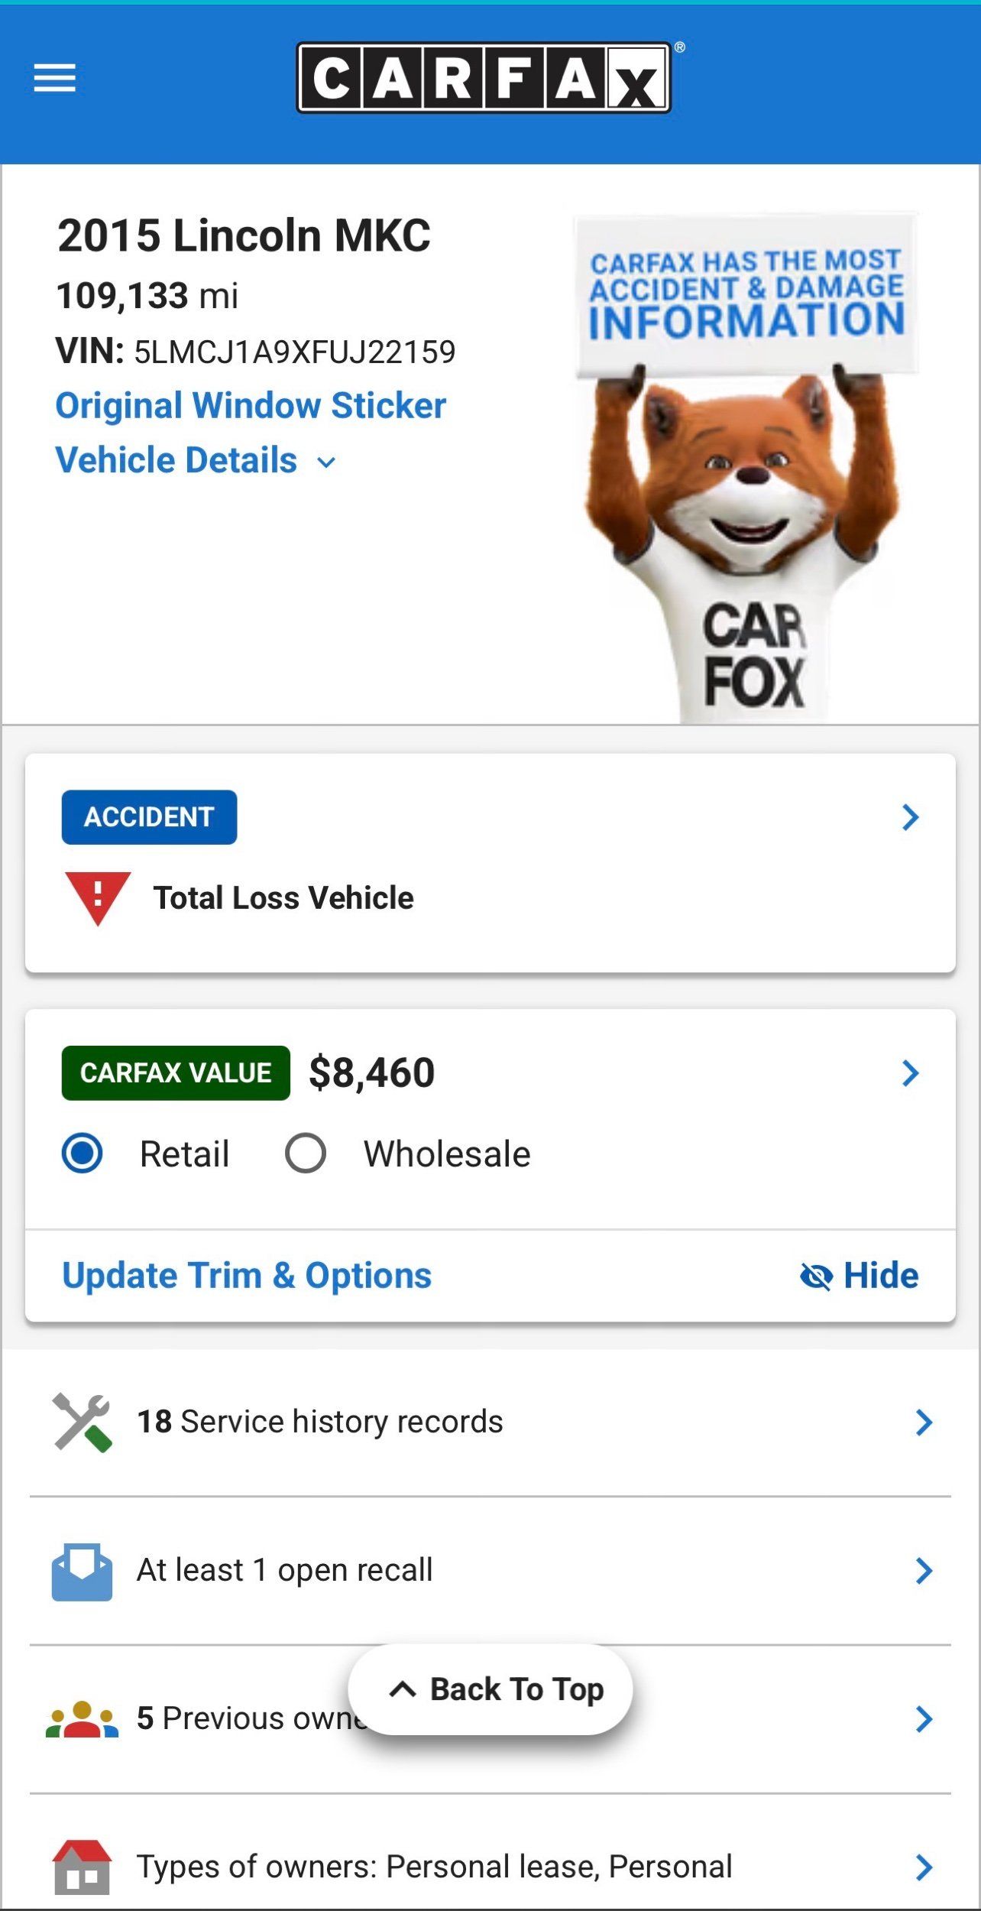Hide the CARFAX Value card

coord(860,1276)
